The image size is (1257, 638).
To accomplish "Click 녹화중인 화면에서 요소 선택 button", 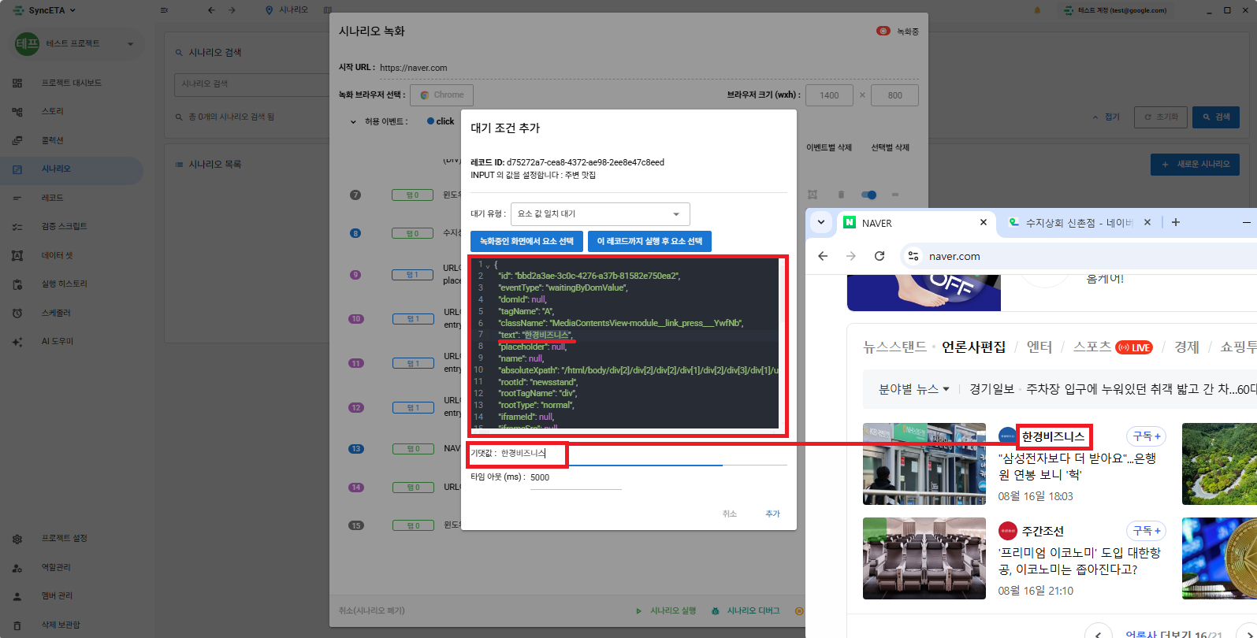I will click(526, 241).
